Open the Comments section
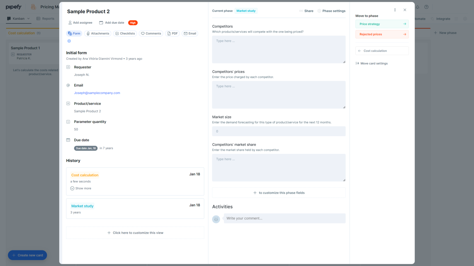Image resolution: width=474 pixels, height=266 pixels. click(151, 33)
